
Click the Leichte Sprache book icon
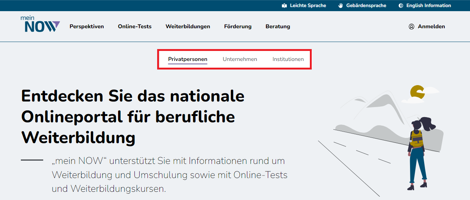pos(285,6)
